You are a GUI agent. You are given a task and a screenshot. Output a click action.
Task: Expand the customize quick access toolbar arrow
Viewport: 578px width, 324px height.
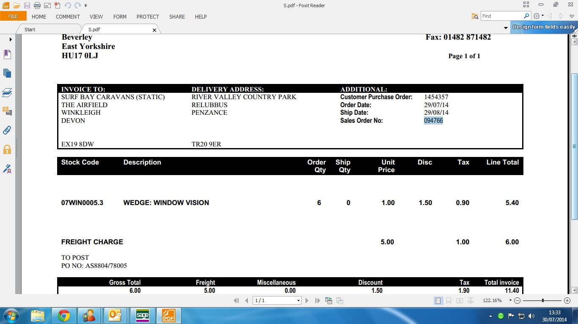pos(86,6)
